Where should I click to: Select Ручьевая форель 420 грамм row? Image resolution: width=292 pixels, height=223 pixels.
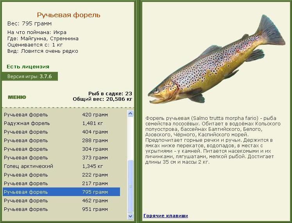pos(61,115)
